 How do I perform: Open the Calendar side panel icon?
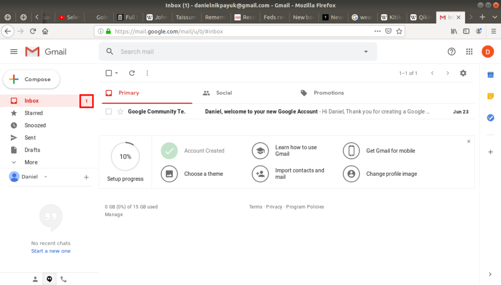[490, 75]
